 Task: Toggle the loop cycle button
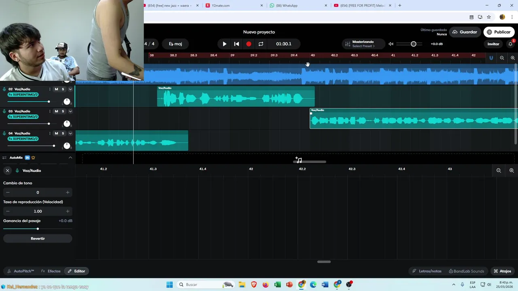[261, 44]
